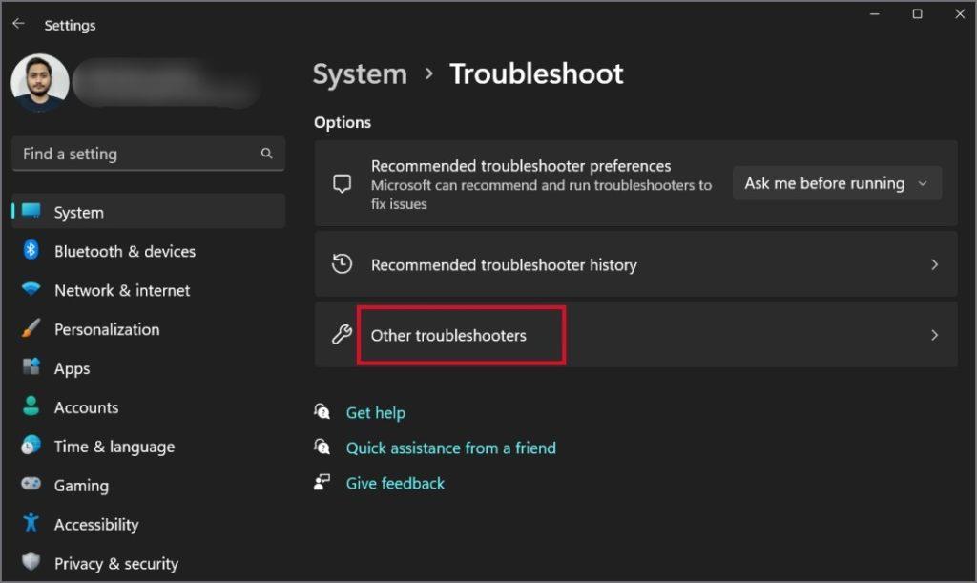Open Bluetooth & devices settings

point(148,251)
